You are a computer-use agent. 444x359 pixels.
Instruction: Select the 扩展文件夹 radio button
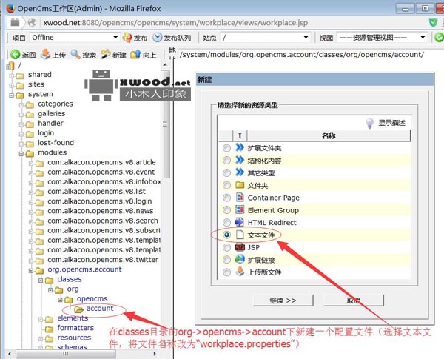pos(226,148)
